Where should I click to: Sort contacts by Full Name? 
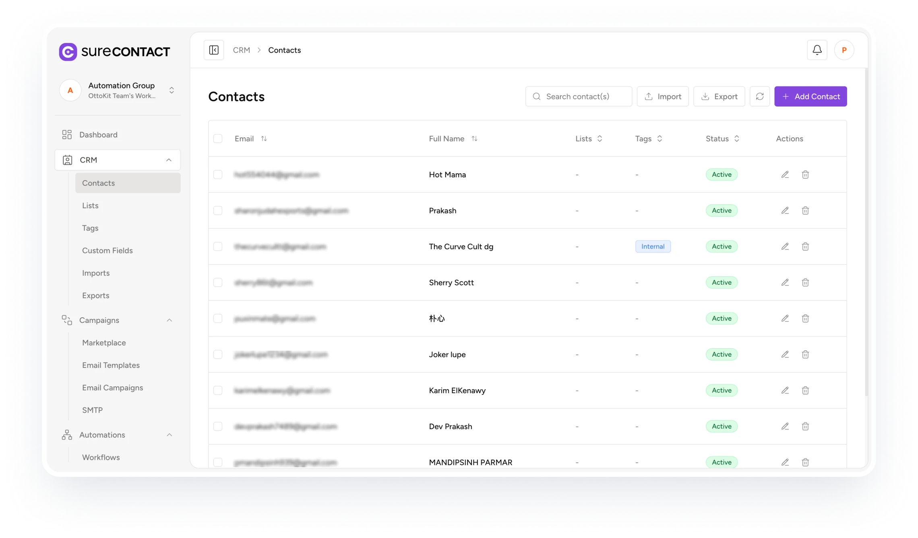pyautogui.click(x=475, y=138)
